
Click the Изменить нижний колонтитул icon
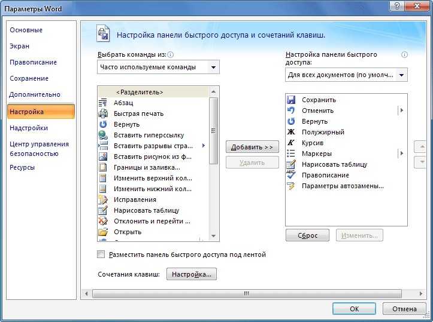coord(103,189)
